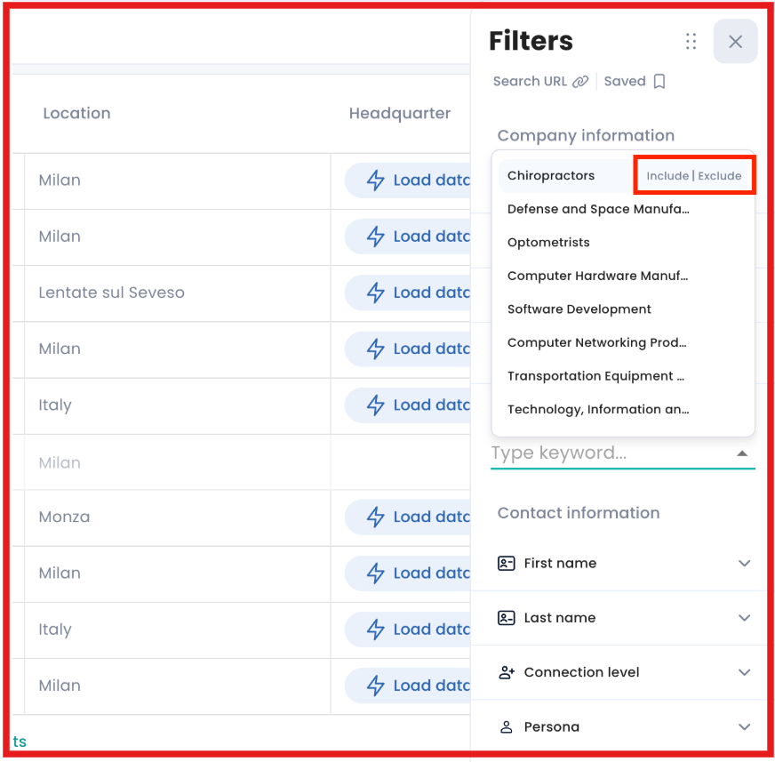Switch to the Saved filters view
The width and height of the screenshot is (775, 762).
[x=634, y=80]
